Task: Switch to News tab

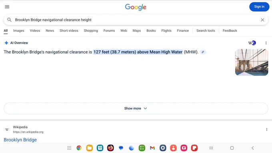Action: [x=50, y=31]
